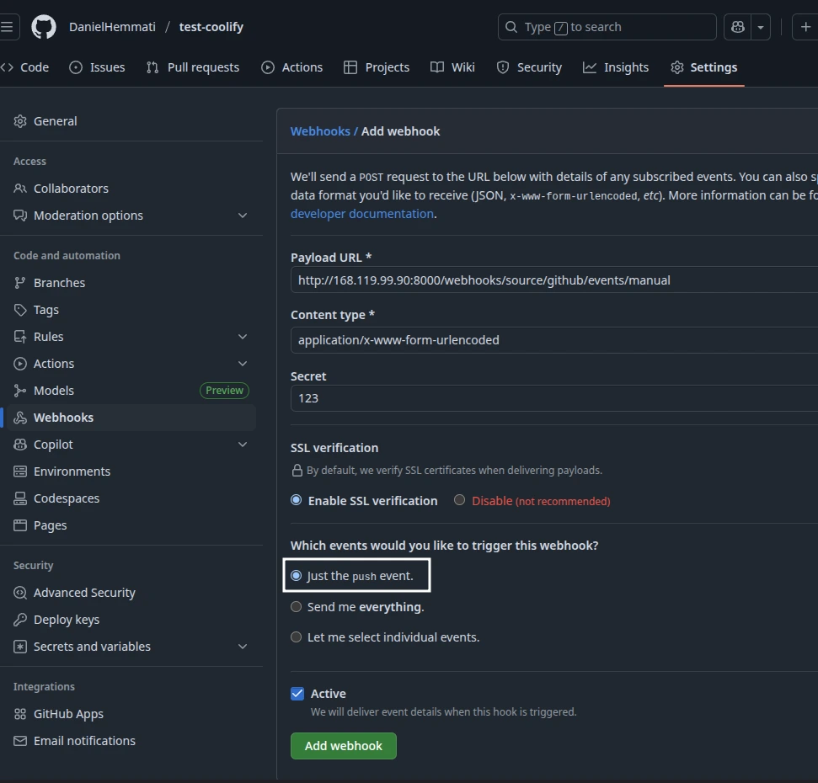Click the Models Preview badge
This screenshot has width=818, height=783.
223,390
